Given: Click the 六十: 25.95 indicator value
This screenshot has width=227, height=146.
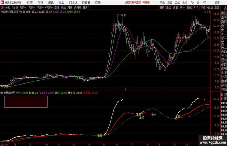Looking at the screenshot, I should point(22,93).
